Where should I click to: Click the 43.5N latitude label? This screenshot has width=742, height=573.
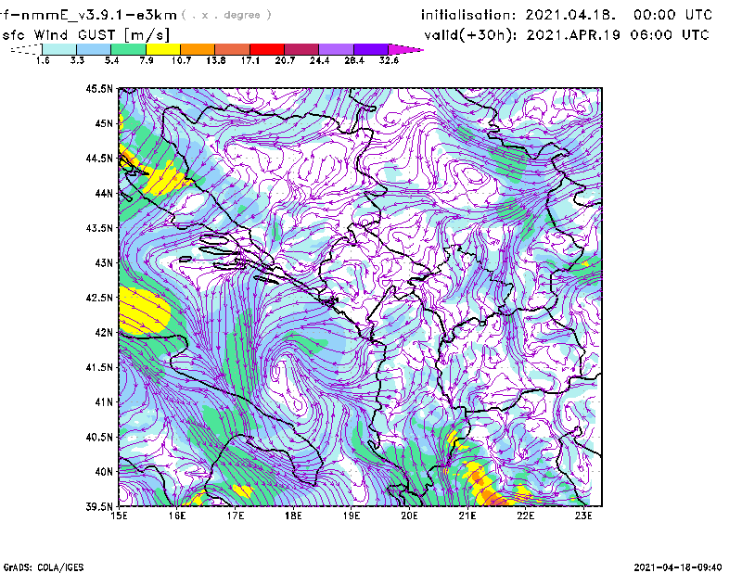coord(99,228)
